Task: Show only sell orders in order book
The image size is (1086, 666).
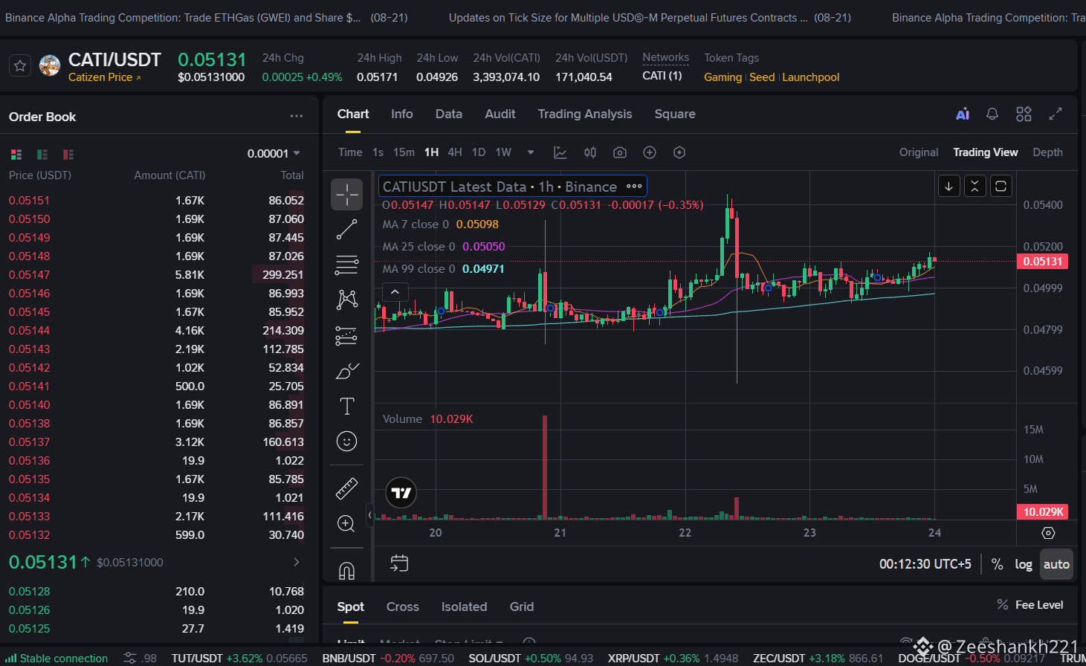Action: [x=68, y=155]
